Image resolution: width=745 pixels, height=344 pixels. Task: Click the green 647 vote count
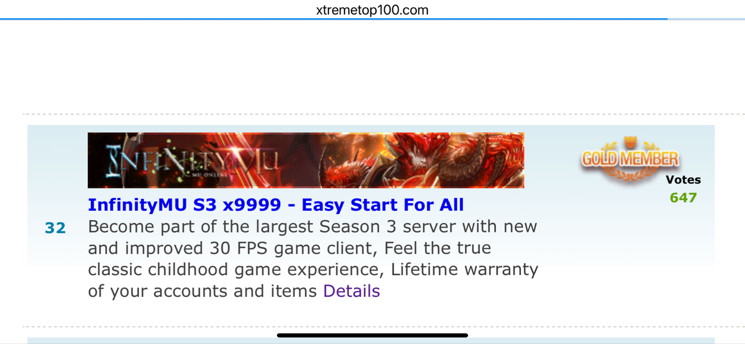coord(683,197)
